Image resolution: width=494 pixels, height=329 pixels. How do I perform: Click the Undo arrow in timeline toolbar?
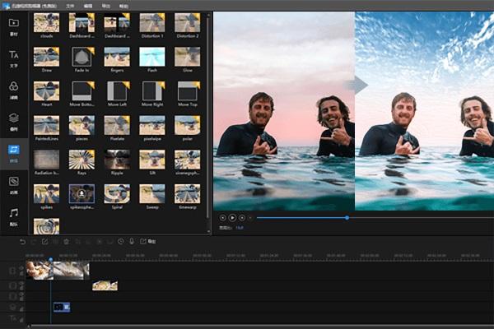(22, 242)
